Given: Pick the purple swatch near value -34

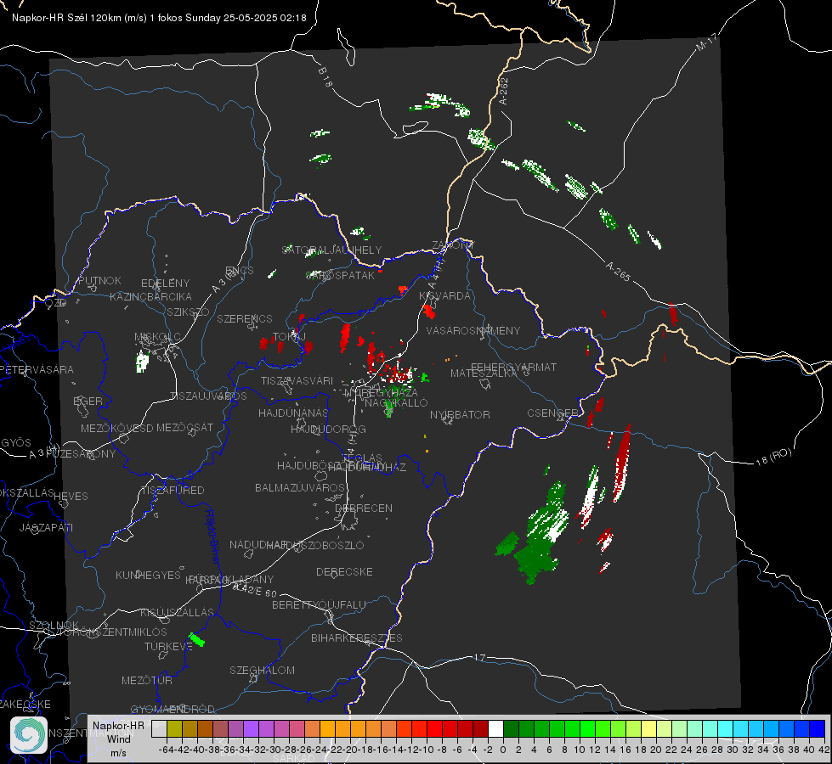Looking at the screenshot, I should (x=251, y=728).
